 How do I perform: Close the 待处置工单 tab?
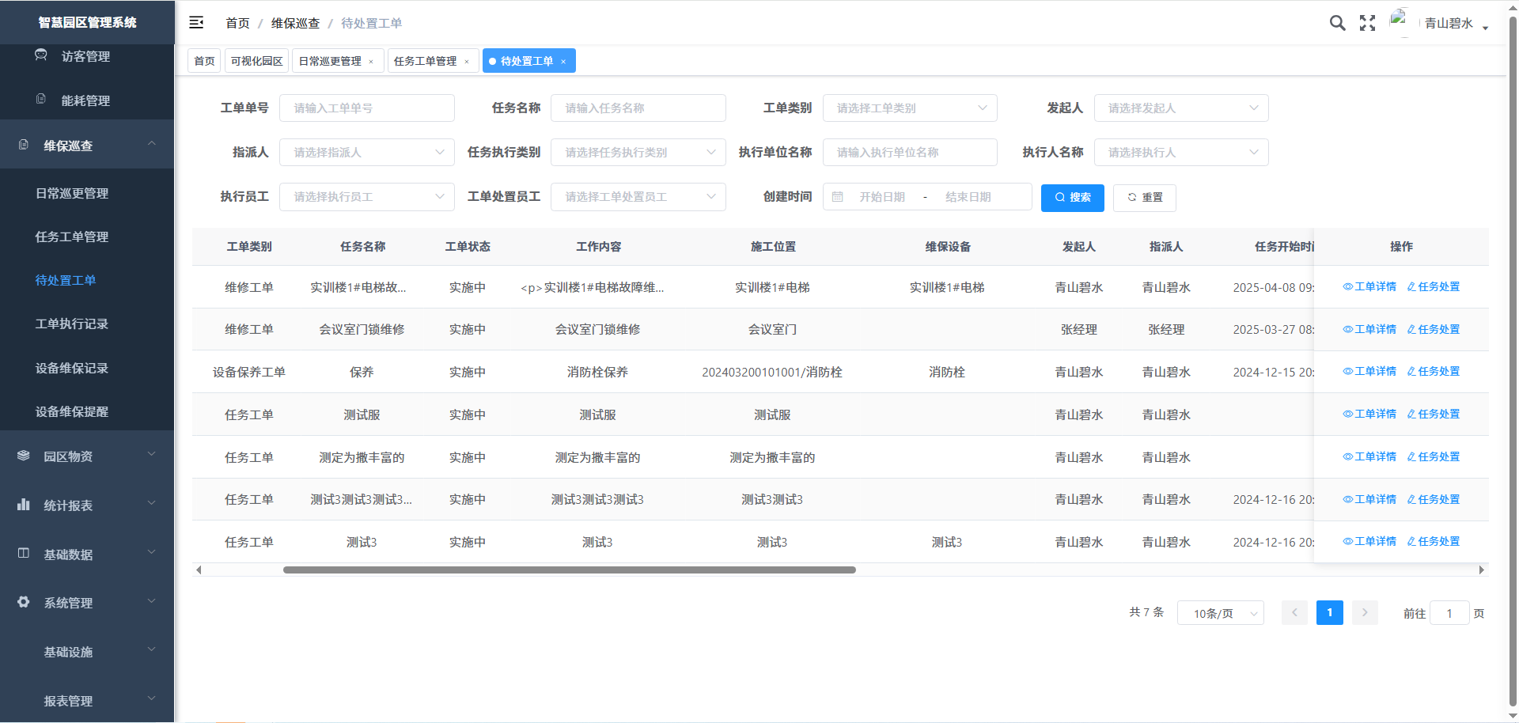coord(563,62)
